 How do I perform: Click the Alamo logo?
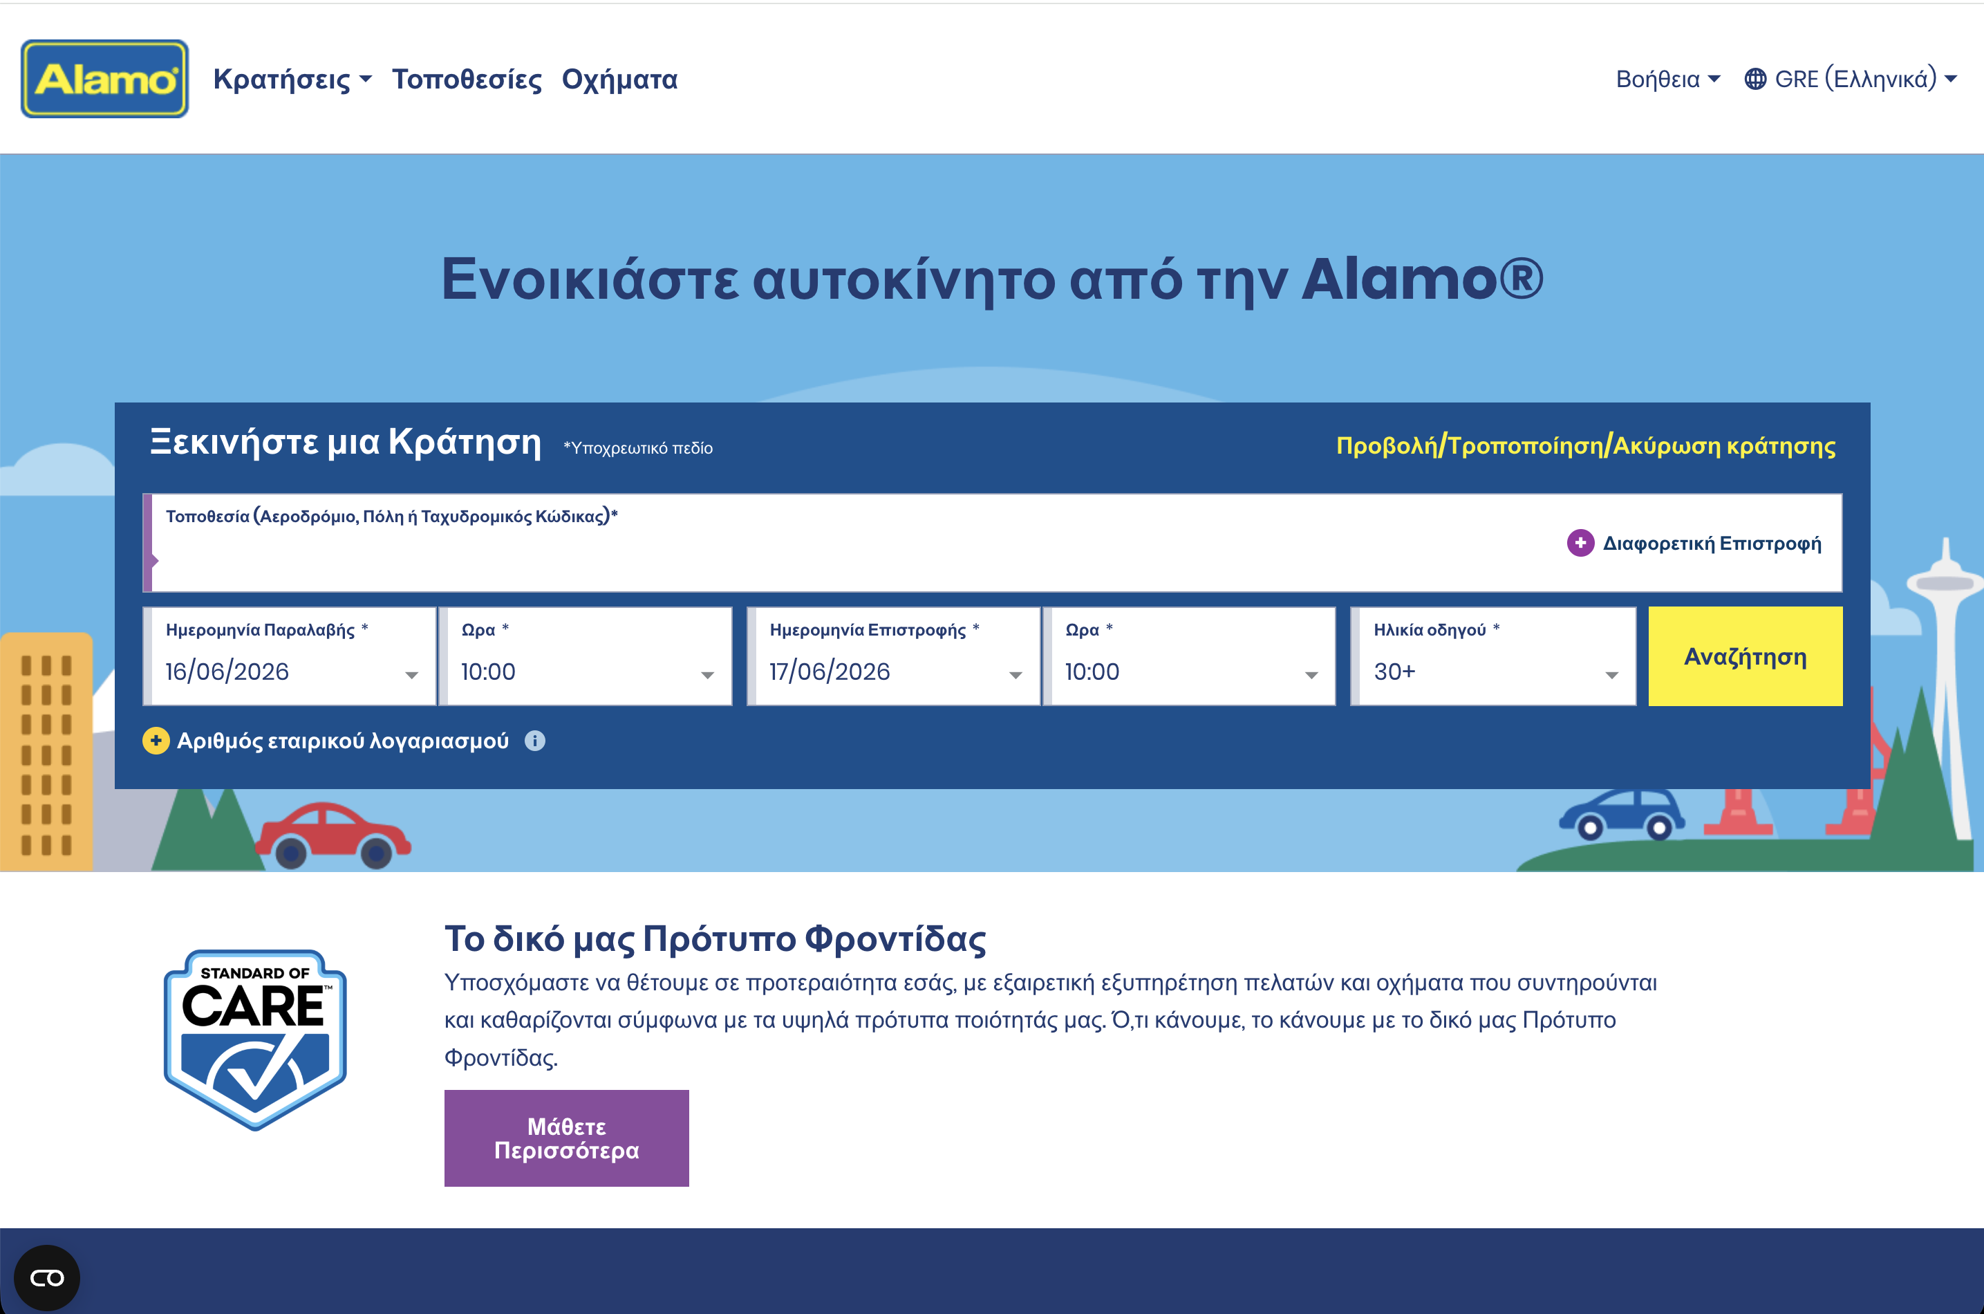coord(104,79)
